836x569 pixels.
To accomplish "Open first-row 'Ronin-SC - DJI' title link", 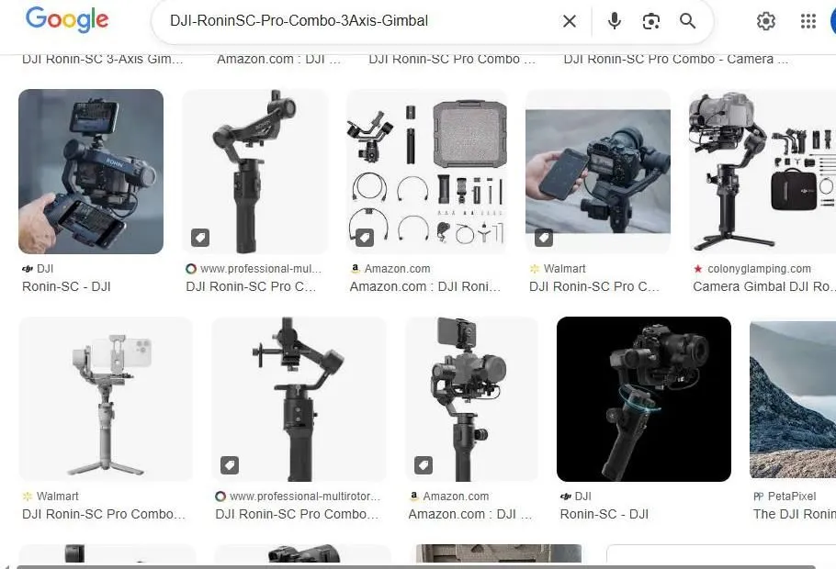I will click(x=66, y=286).
